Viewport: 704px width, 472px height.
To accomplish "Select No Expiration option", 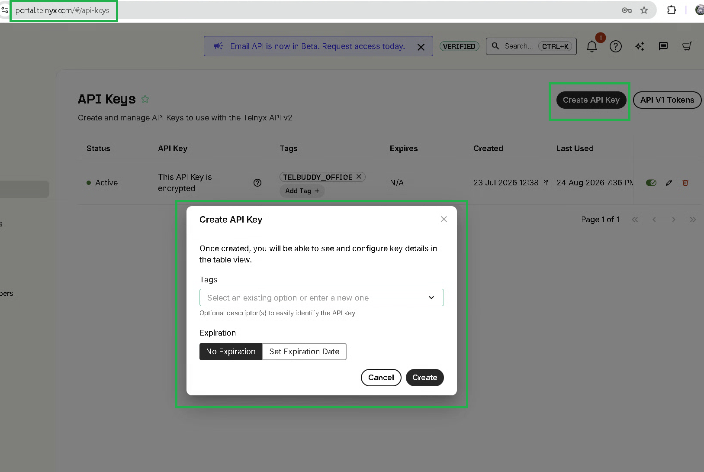I will point(231,352).
